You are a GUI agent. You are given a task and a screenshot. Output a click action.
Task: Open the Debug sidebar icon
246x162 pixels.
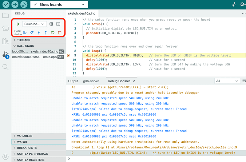click(6, 55)
